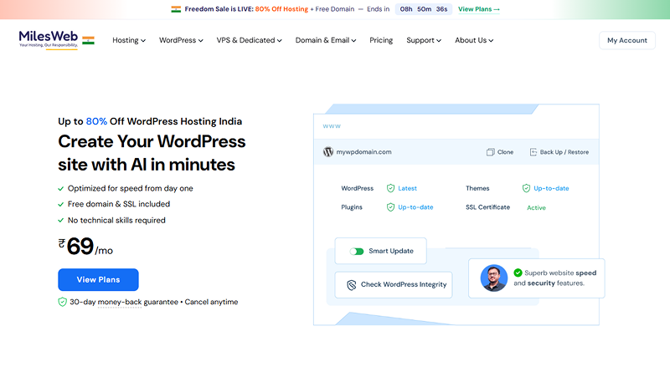Click '80% Off Hosting' in the banner
The width and height of the screenshot is (670, 372).
pyautogui.click(x=281, y=9)
